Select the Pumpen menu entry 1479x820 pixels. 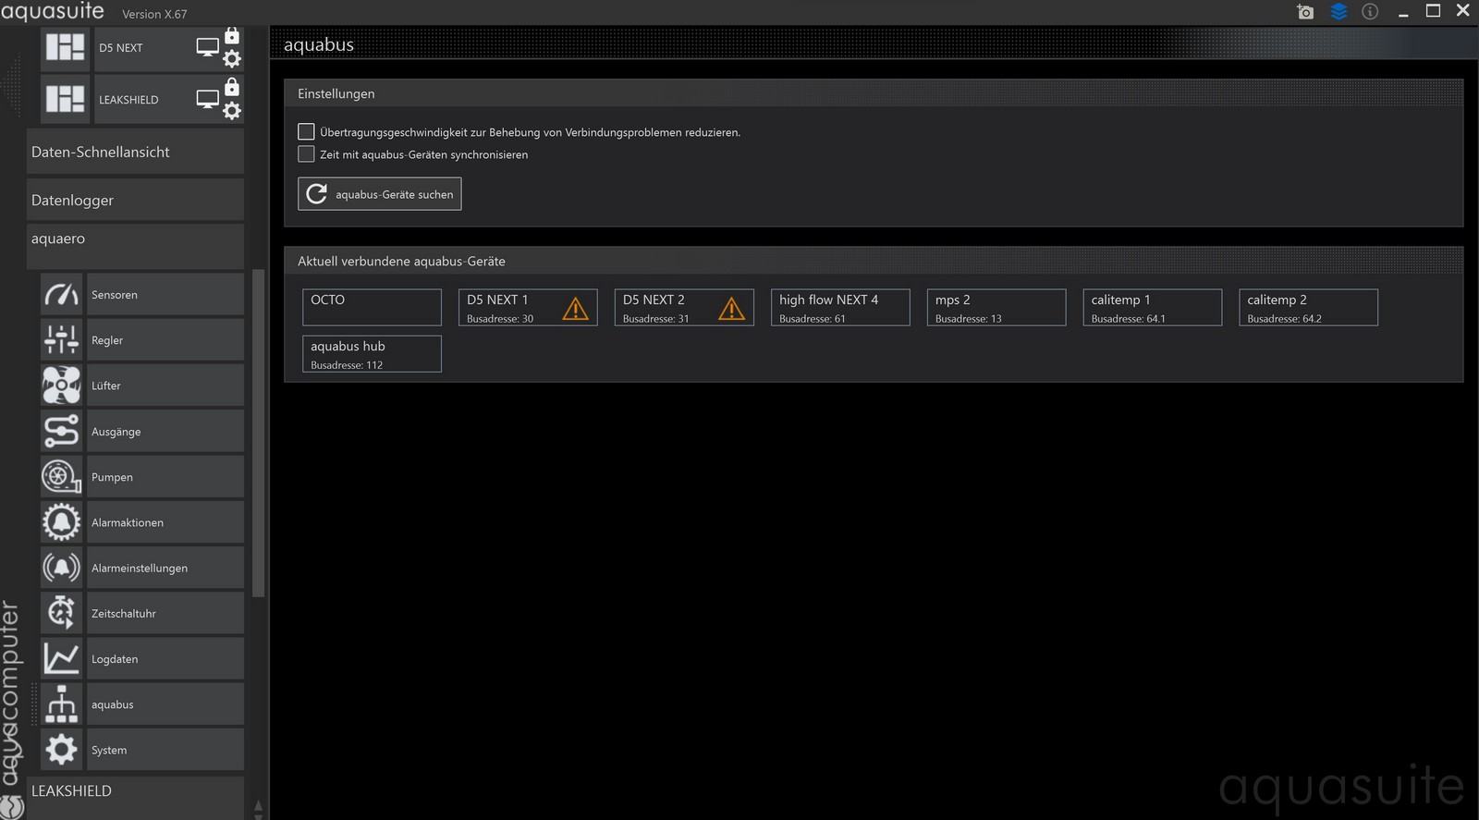tap(165, 477)
